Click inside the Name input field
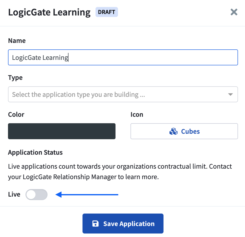The width and height of the screenshot is (245, 237). (123, 57)
